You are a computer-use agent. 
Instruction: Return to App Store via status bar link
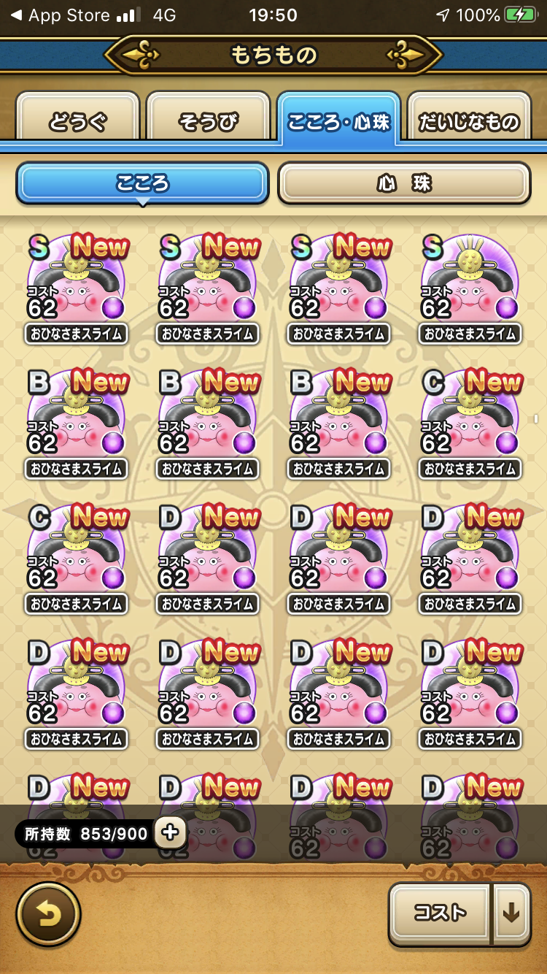click(60, 15)
